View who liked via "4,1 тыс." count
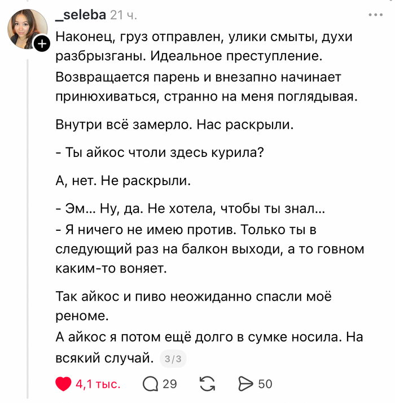 click(98, 384)
